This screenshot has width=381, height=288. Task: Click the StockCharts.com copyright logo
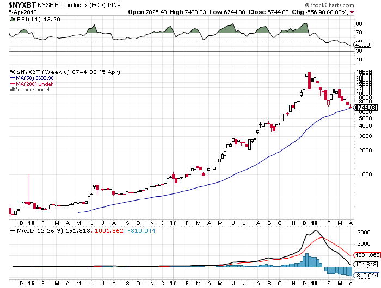coord(329,5)
